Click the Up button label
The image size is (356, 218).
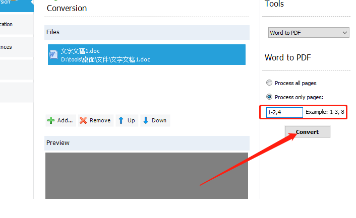(131, 120)
